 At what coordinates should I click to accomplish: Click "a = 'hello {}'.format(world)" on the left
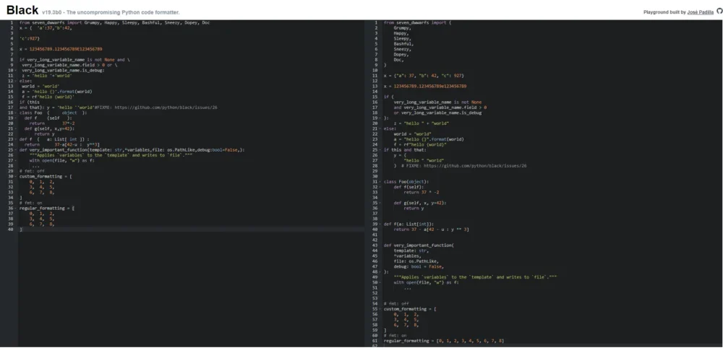56,92
